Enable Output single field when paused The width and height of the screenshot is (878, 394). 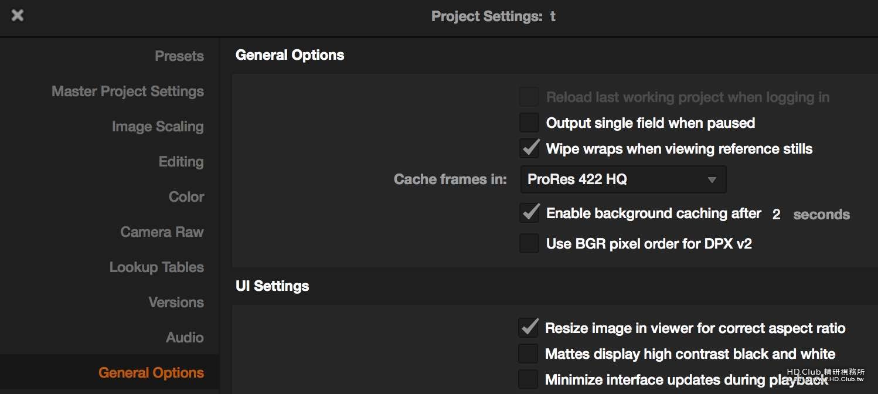(529, 123)
